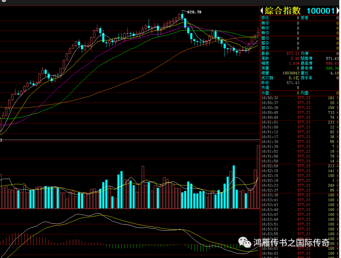Select the 量比 value 4.10

pos(334,73)
